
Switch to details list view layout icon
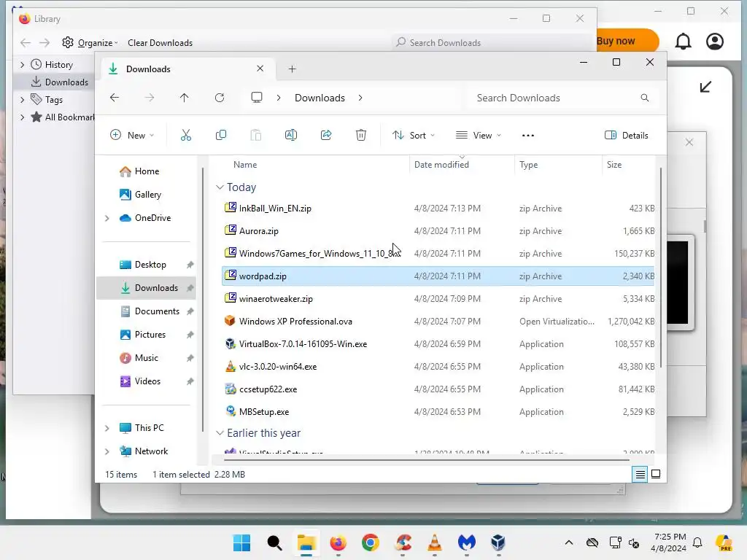(640, 474)
